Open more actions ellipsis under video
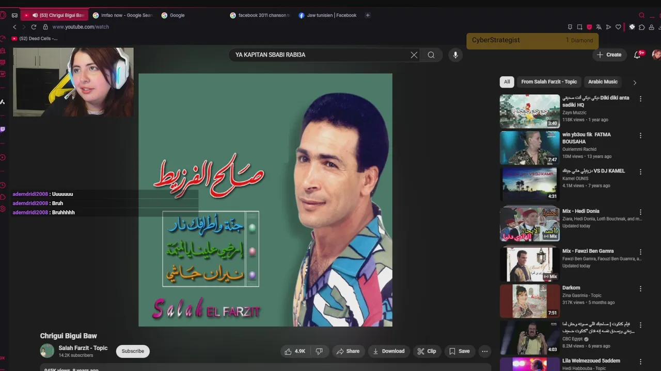This screenshot has width=661, height=371. coord(484,351)
